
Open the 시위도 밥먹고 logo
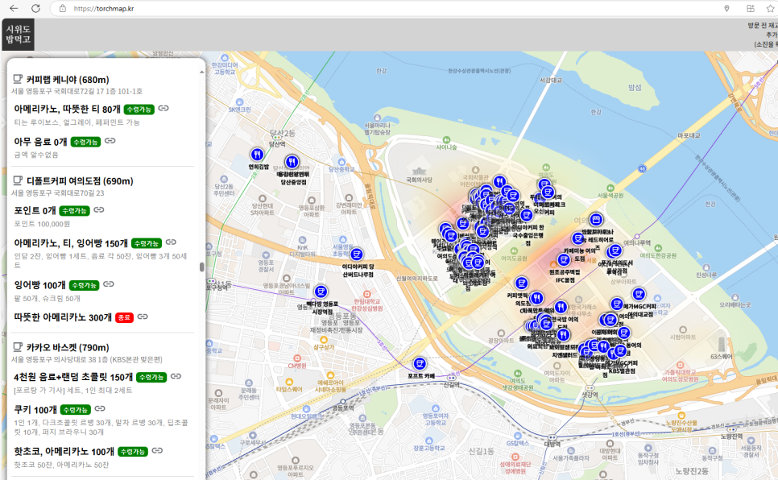[x=19, y=35]
